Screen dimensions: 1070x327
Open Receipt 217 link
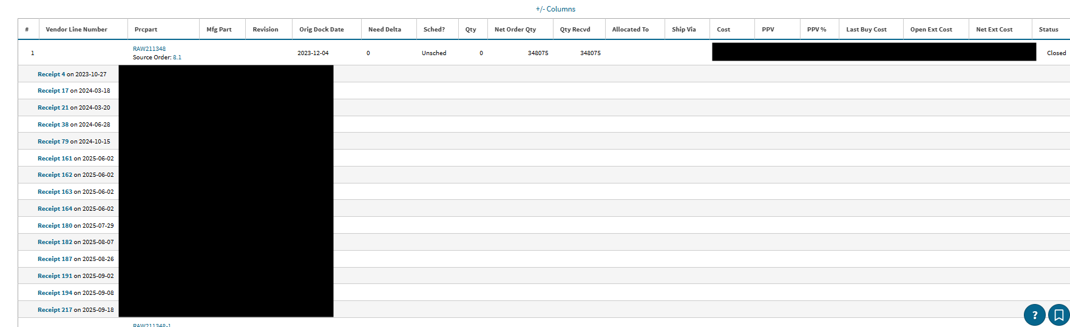[55, 310]
